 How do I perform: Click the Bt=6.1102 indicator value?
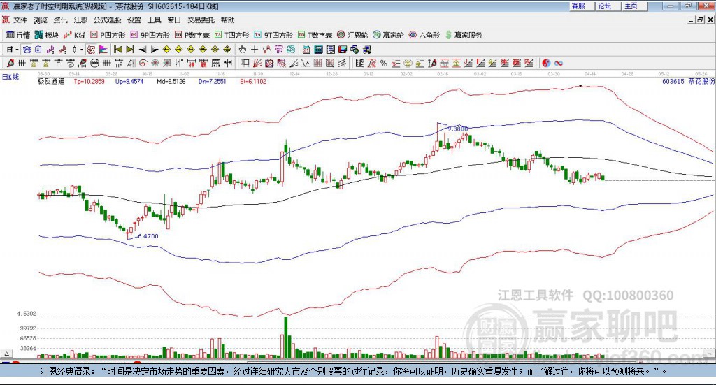(253, 82)
